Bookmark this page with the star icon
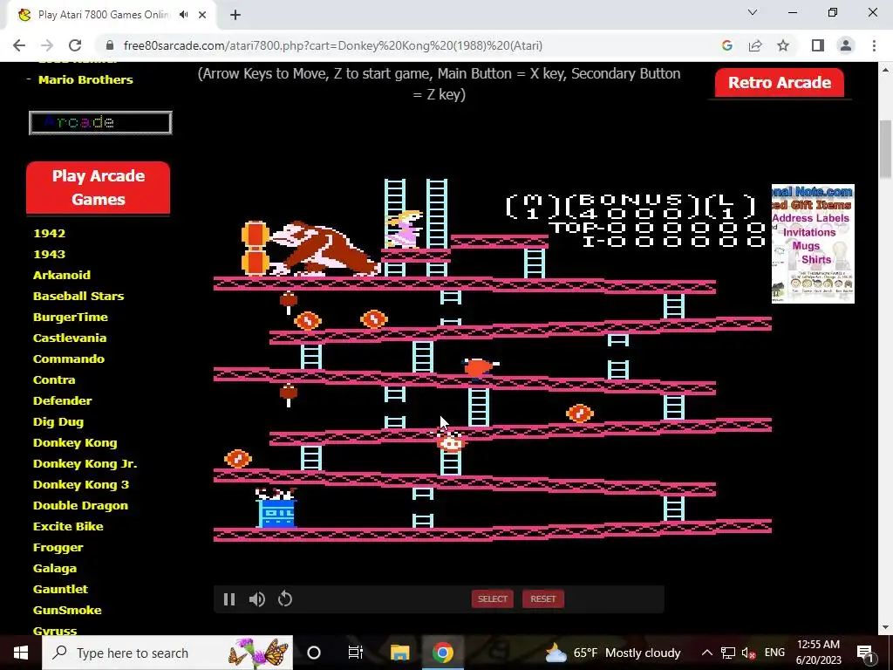893x670 pixels. tap(783, 45)
